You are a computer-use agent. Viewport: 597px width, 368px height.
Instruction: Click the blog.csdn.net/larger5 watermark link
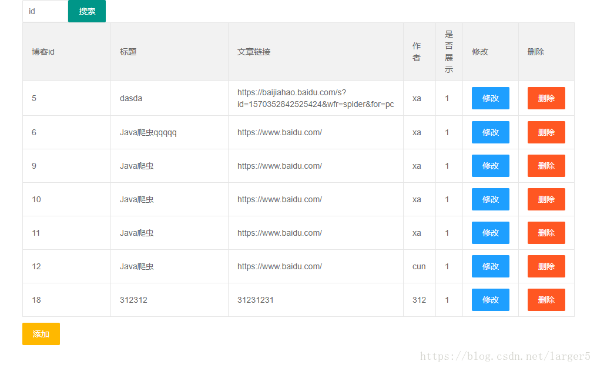pos(507,355)
